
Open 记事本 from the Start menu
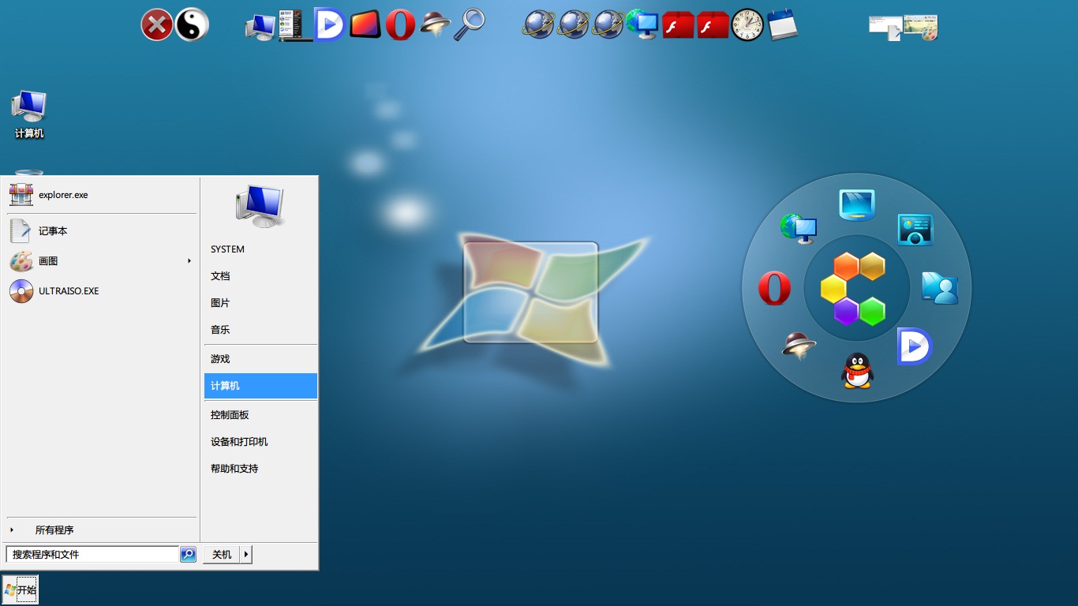(102, 231)
